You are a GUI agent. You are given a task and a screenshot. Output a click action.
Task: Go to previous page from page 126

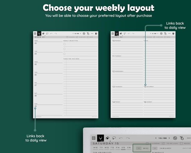click(156, 138)
